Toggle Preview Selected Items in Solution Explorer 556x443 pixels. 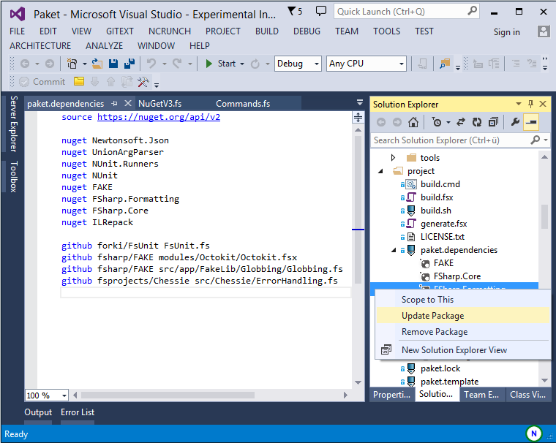pos(531,122)
